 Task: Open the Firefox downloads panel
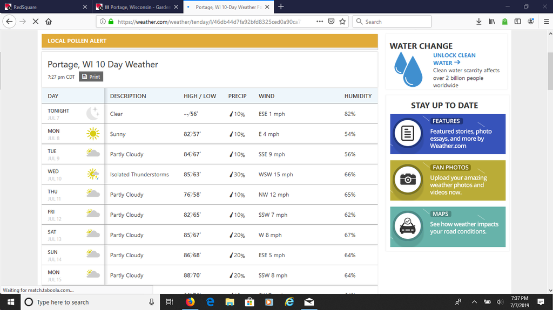pos(478,22)
